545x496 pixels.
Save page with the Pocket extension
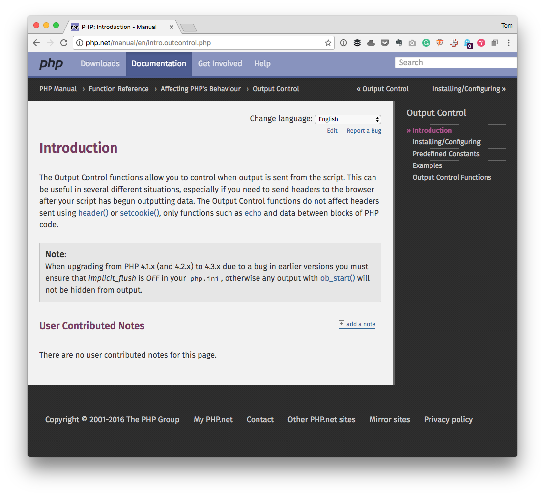point(385,43)
